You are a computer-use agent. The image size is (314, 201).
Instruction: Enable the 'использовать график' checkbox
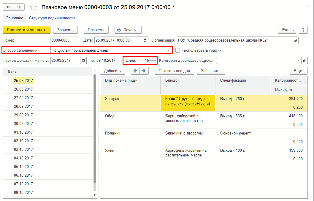point(177,50)
